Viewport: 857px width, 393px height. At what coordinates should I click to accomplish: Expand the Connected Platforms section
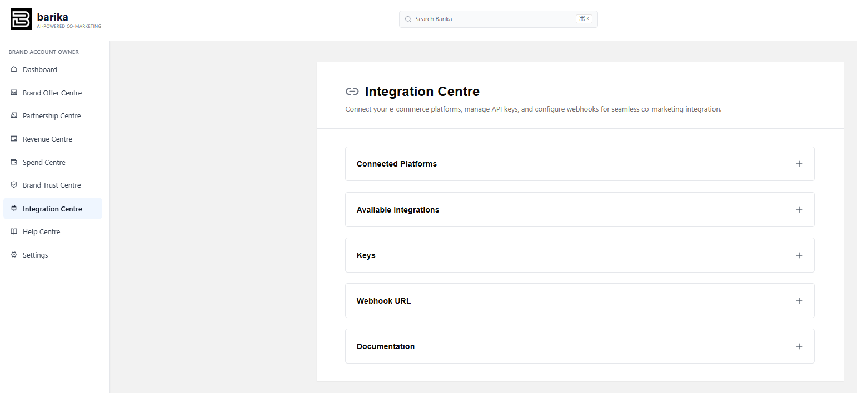[x=799, y=164]
